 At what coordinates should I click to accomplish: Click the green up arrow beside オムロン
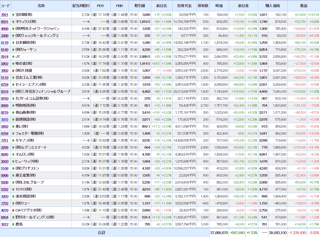(x=13, y=155)
